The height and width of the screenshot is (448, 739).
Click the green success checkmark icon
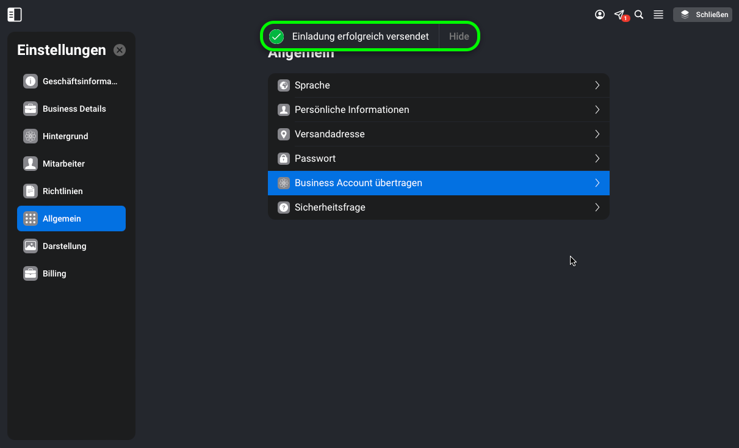pos(276,37)
